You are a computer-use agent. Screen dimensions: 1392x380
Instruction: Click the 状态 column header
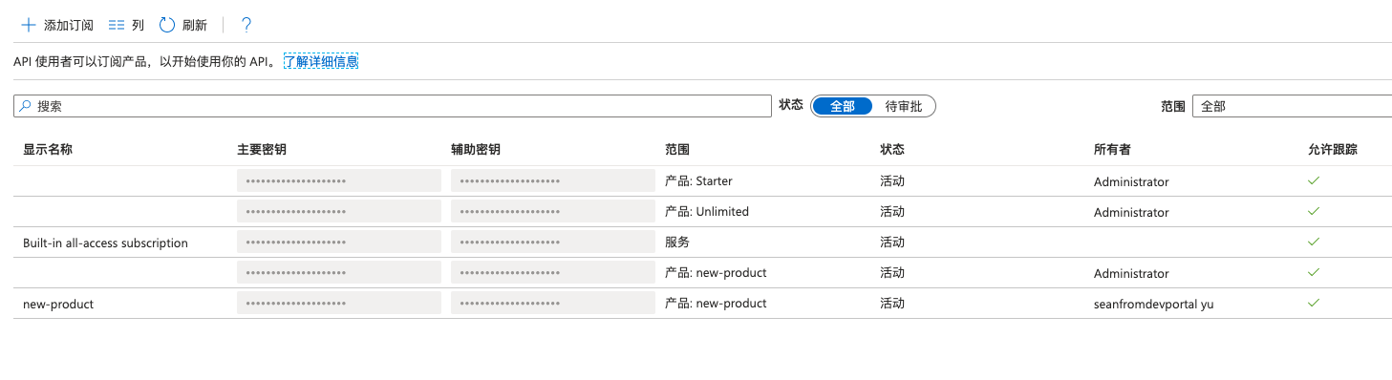(891, 150)
